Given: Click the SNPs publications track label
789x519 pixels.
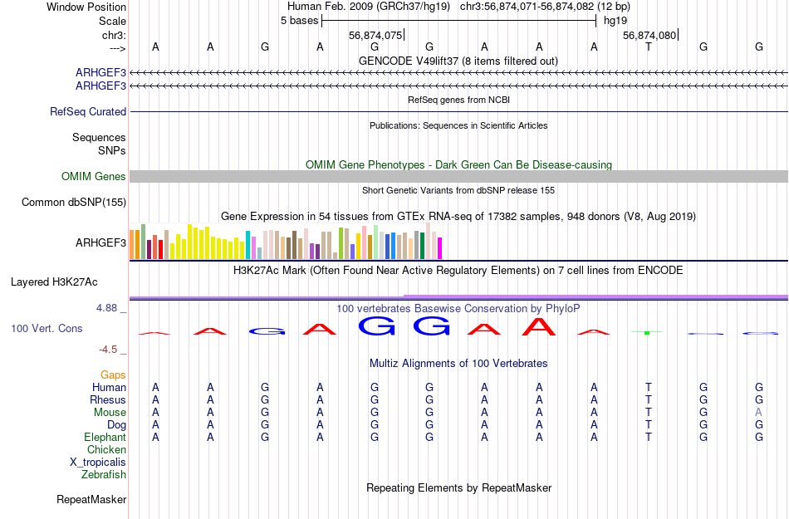Looking at the screenshot, I should (112, 150).
